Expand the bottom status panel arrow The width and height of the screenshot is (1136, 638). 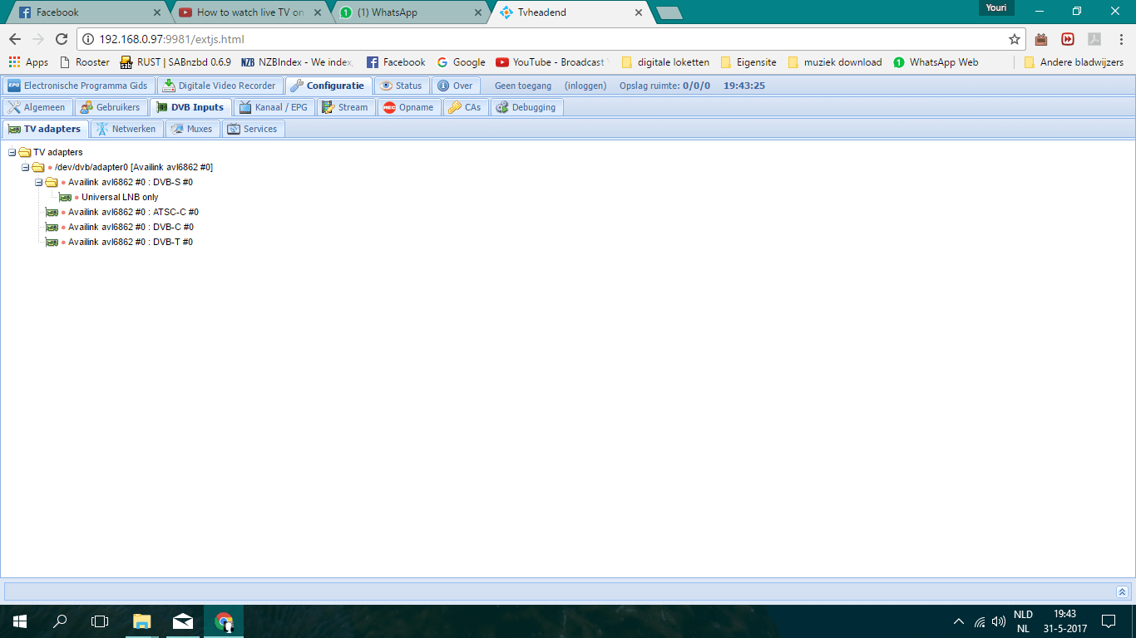1122,591
